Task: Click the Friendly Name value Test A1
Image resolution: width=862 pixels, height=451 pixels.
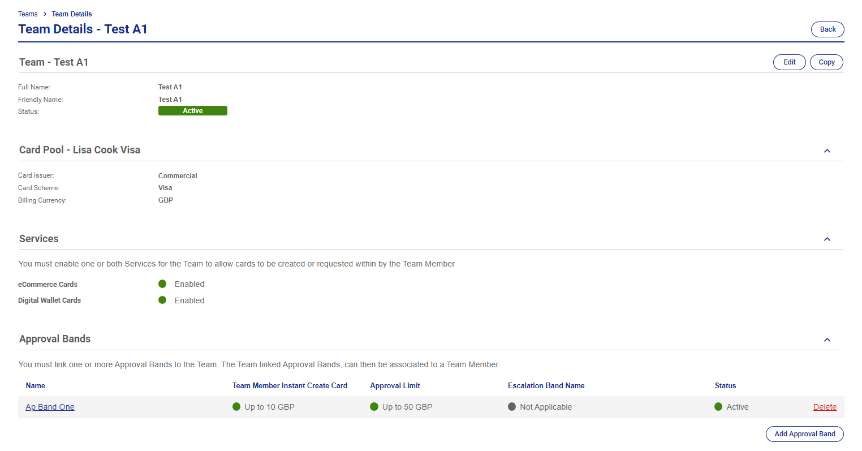Action: [x=170, y=100]
